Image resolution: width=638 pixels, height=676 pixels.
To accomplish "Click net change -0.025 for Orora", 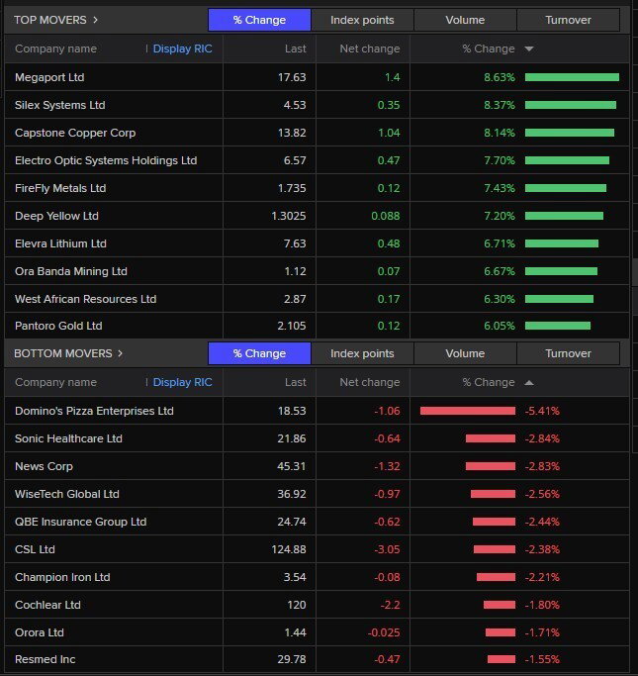I will pyautogui.click(x=384, y=632).
